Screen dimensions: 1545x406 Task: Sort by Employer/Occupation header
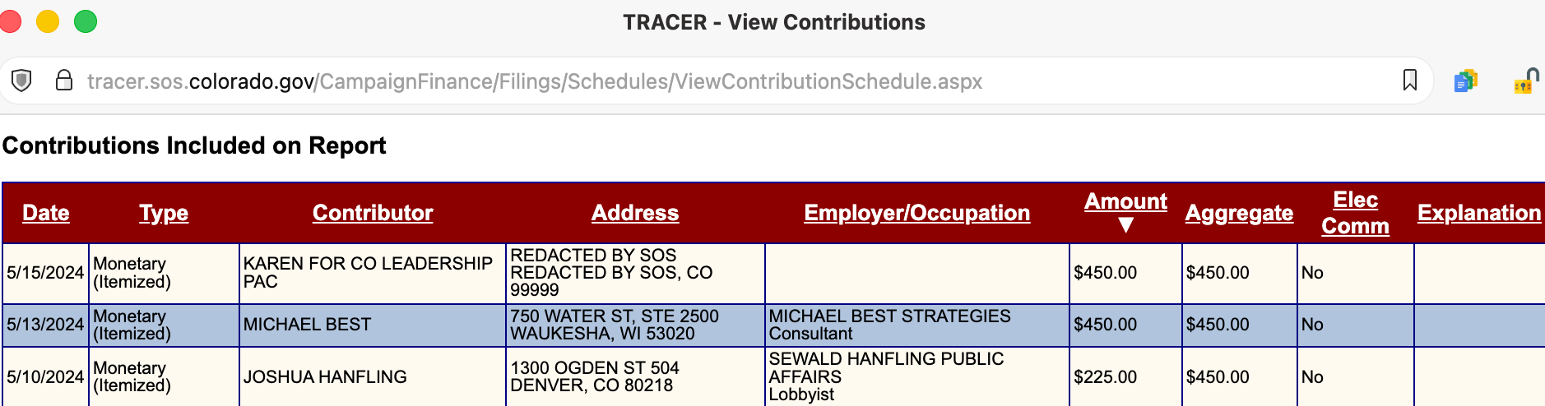(x=916, y=213)
